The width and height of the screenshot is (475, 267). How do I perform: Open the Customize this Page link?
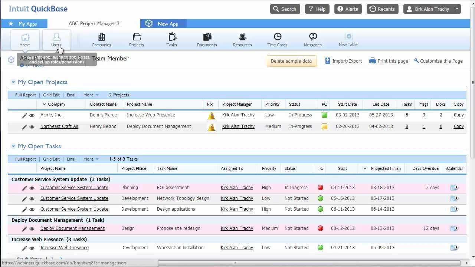click(438, 61)
